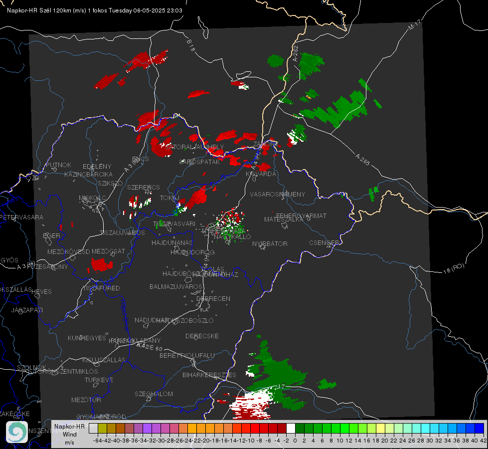Screen dimensions: 488x449
Task: Select the HAJDÚNÁNÁS label
Action: [x=172, y=242]
